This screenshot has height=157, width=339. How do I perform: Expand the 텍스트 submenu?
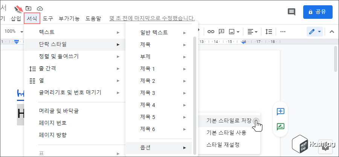tap(75, 33)
